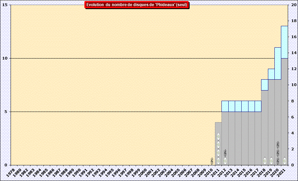298x181 pixels.
Task: Click the light blue segment of the 2014 bar
Action: (x=238, y=106)
